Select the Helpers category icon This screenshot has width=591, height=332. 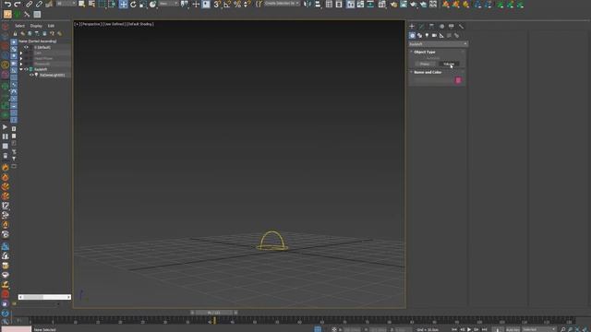pyautogui.click(x=441, y=35)
